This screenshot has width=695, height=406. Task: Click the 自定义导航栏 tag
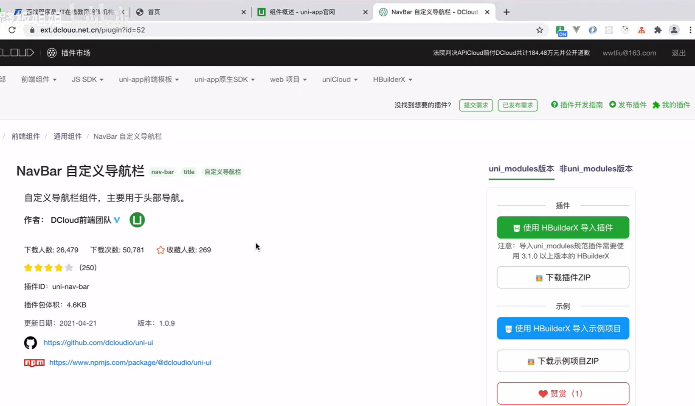point(222,172)
